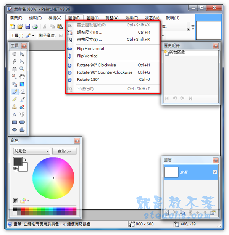Image resolution: width=229 pixels, height=235 pixels.
Task: Open the File (F) menu
Action: (16, 18)
